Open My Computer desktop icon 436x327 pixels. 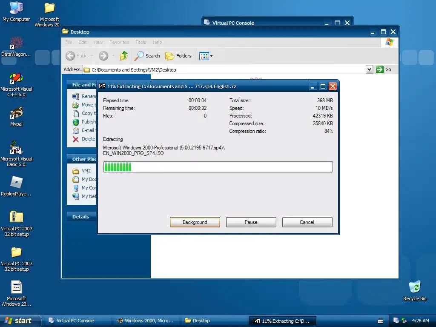point(16,11)
